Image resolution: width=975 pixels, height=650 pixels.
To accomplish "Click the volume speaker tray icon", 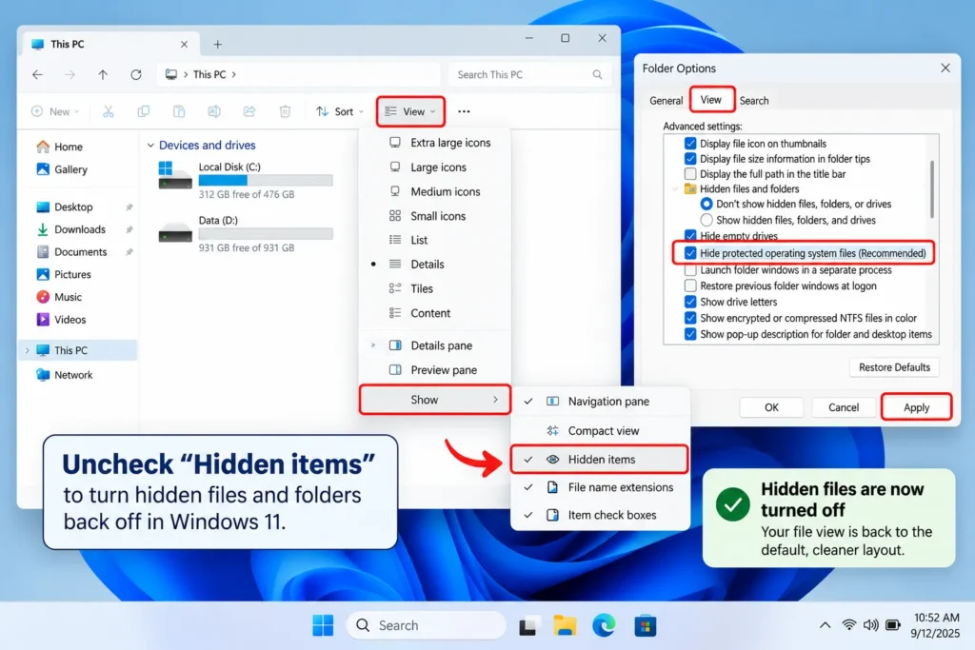I will point(870,625).
